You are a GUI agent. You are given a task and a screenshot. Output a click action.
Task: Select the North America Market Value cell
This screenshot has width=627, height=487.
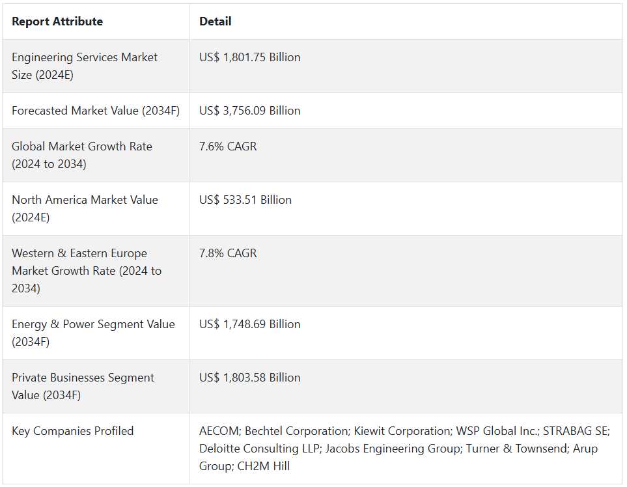tap(85, 208)
